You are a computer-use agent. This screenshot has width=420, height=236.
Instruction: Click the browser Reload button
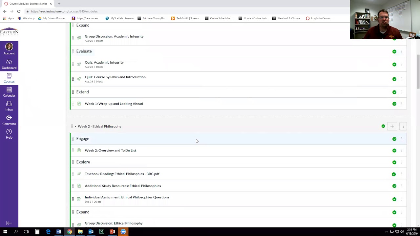coord(19,11)
